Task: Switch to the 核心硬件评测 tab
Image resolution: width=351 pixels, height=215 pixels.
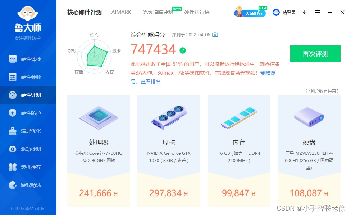Action: click(85, 12)
